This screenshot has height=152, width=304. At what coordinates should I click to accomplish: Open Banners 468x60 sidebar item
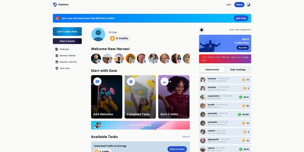(67, 55)
